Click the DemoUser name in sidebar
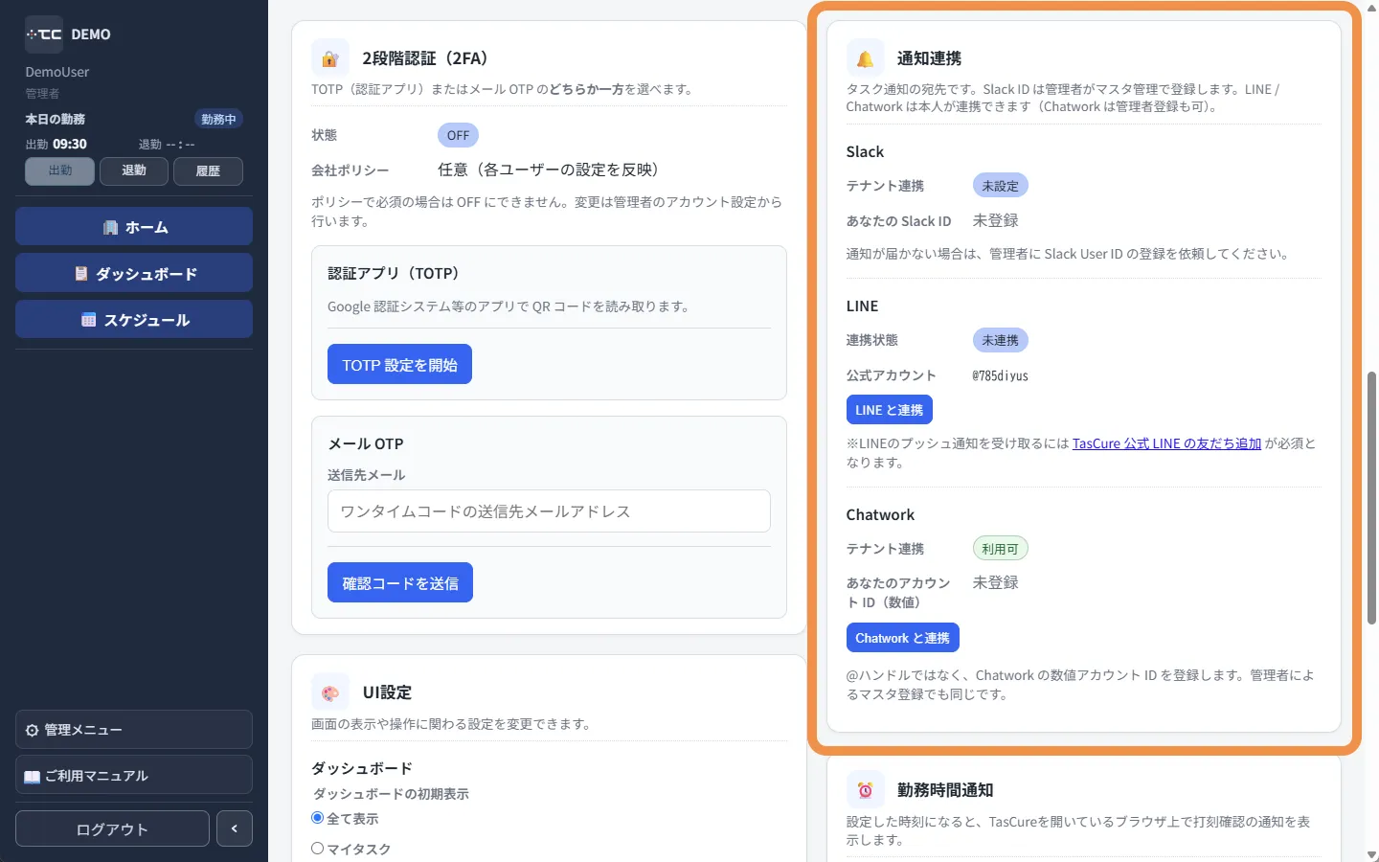Image resolution: width=1379 pixels, height=862 pixels. click(x=57, y=72)
